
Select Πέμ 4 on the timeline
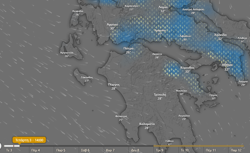click(36, 150)
